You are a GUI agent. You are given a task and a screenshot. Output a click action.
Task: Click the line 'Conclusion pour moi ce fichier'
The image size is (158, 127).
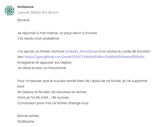(x=53, y=103)
